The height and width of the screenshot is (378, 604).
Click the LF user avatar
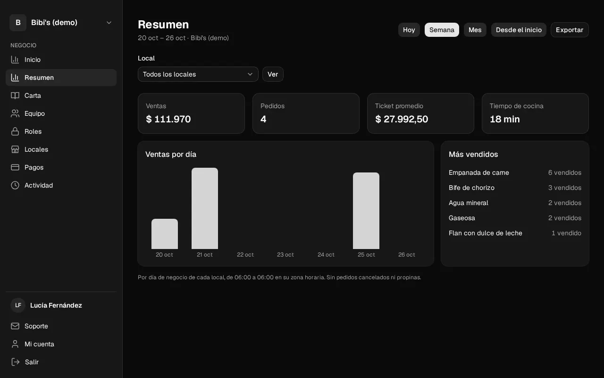click(18, 305)
